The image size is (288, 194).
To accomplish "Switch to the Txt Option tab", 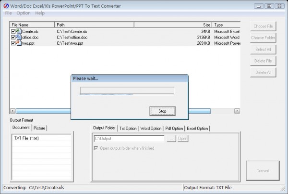I will tap(128, 129).
